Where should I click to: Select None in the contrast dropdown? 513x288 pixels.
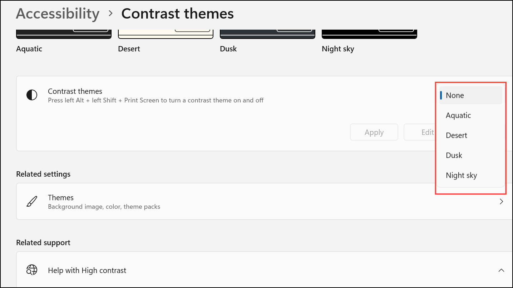[x=470, y=95]
